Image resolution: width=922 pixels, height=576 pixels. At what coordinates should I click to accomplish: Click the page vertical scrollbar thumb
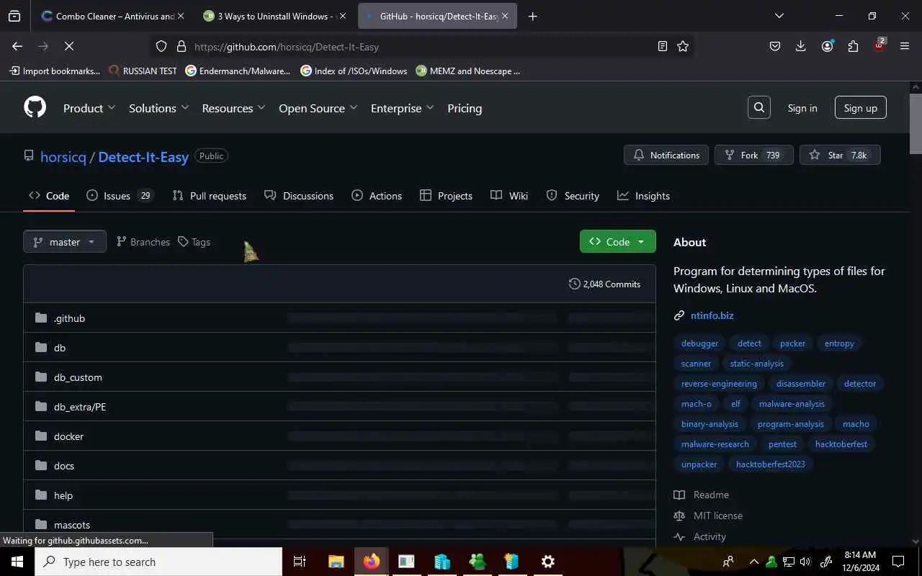point(916,122)
